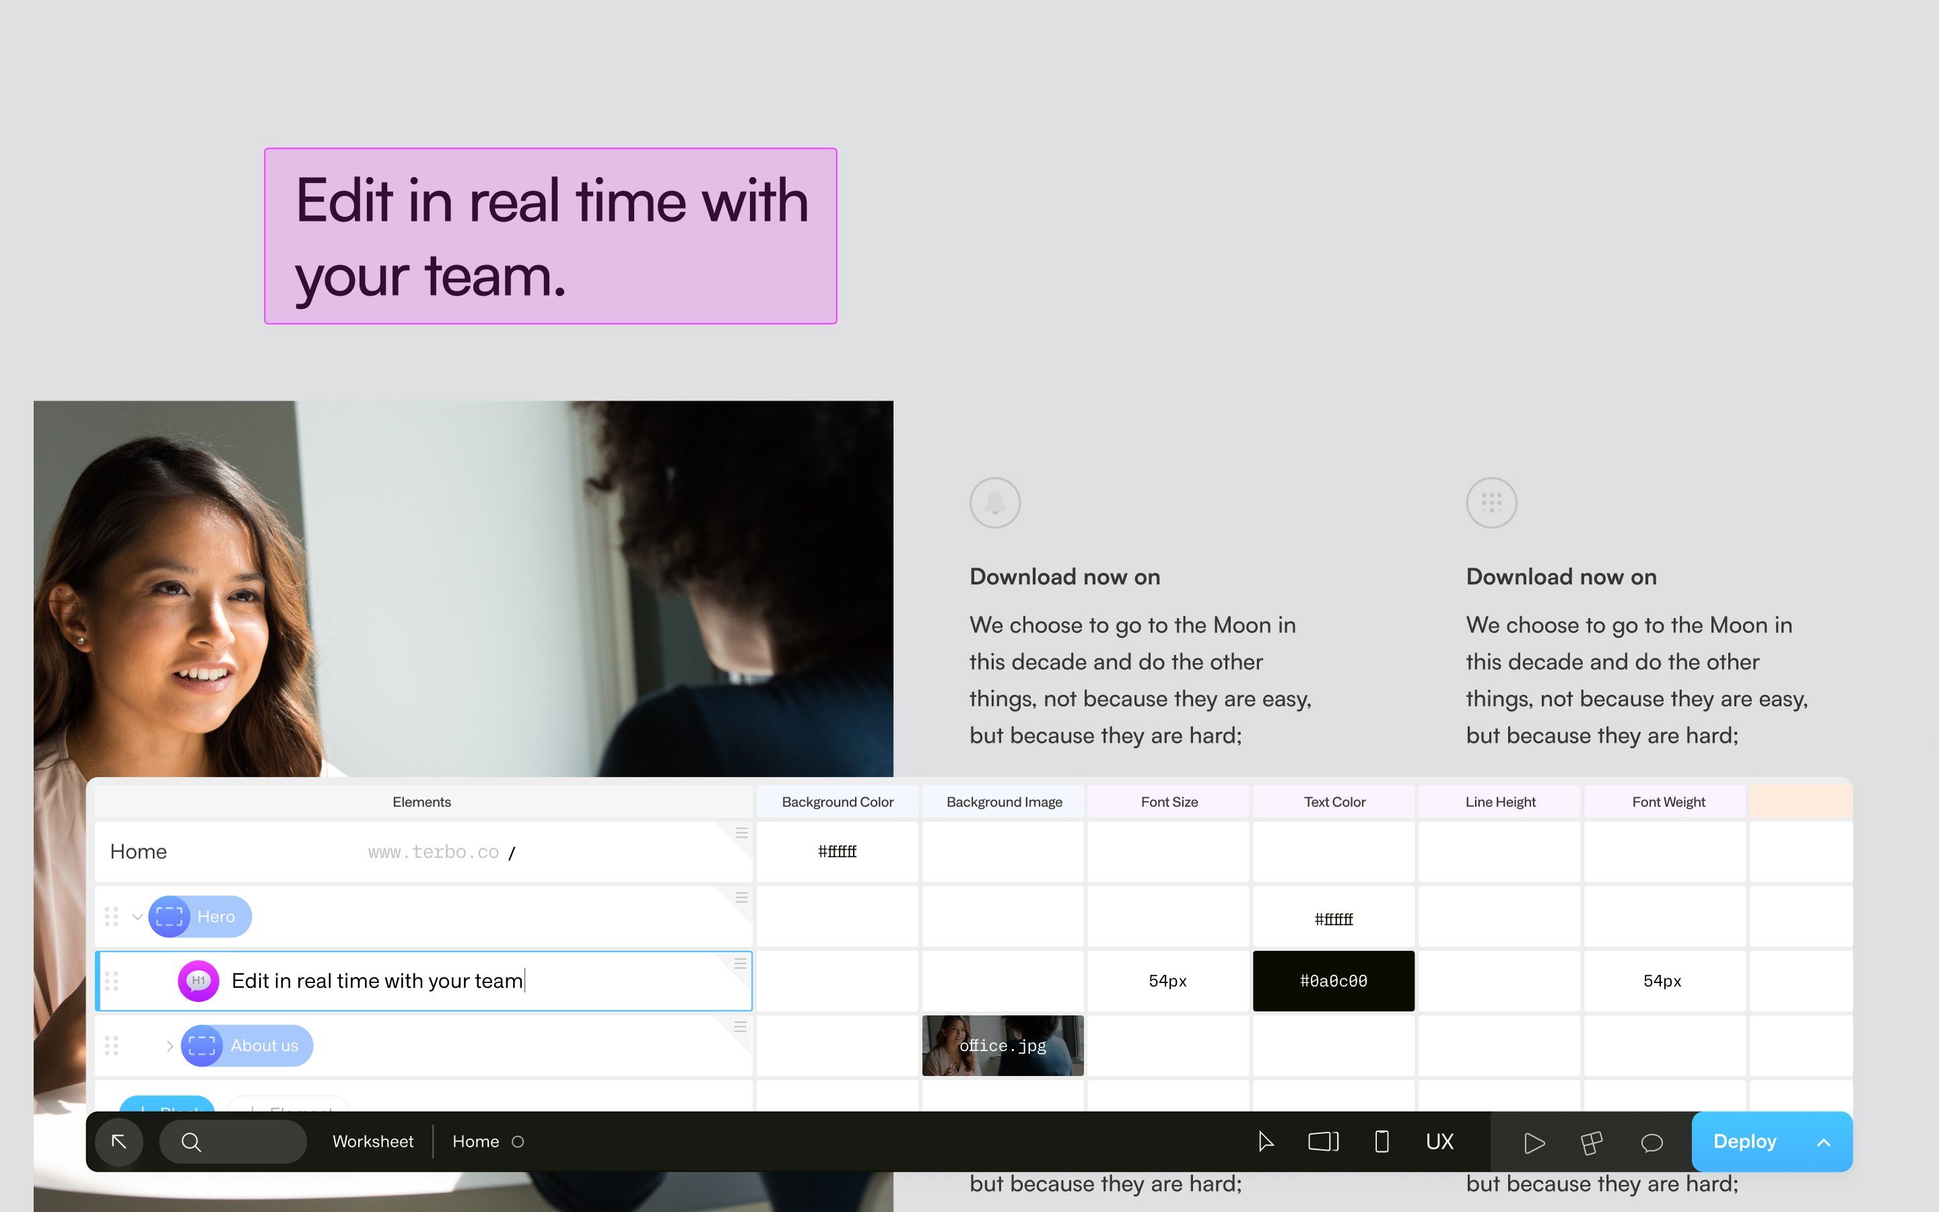Click the #0a0c00 text color swatch
1939x1212 pixels.
(1333, 981)
